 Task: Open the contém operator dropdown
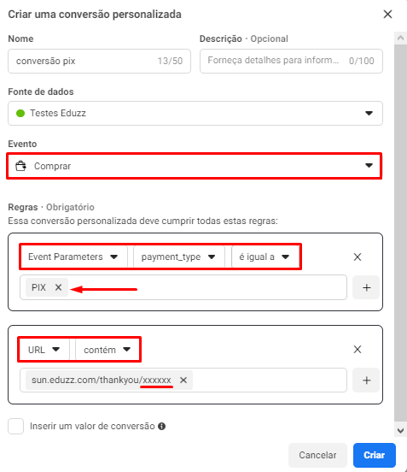107,350
